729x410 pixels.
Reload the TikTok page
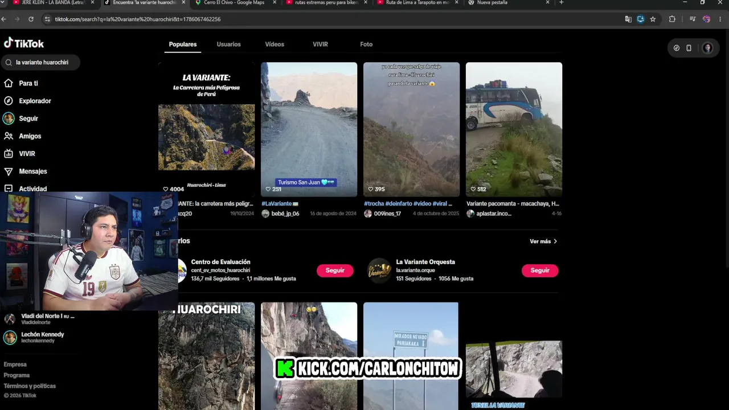pyautogui.click(x=31, y=19)
